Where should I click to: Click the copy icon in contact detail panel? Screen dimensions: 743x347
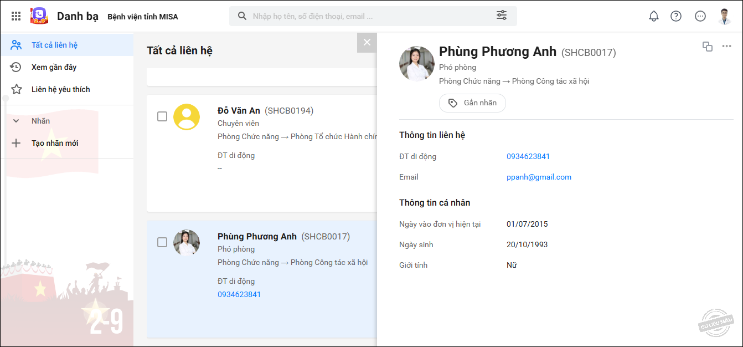[708, 47]
